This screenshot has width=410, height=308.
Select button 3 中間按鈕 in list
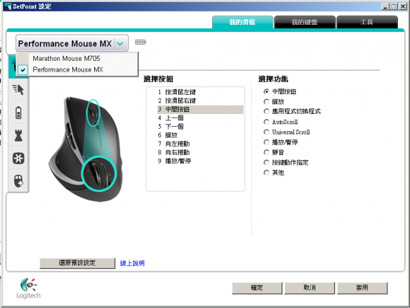click(x=200, y=109)
